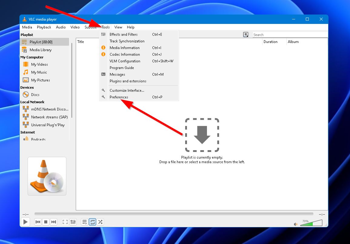
Task: Stop playback with the stop button
Action: (x=46, y=222)
